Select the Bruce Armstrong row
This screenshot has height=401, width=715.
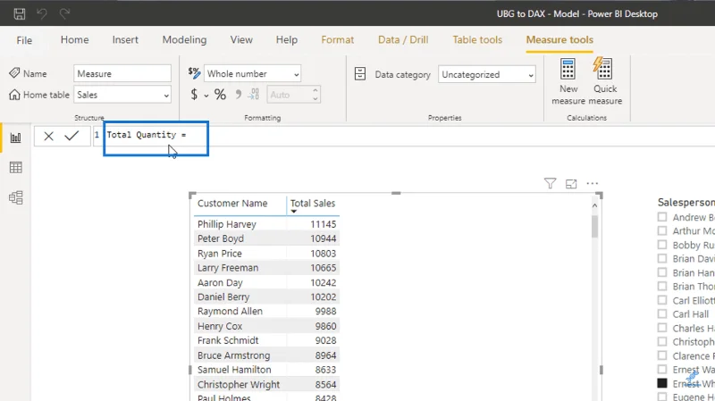266,355
